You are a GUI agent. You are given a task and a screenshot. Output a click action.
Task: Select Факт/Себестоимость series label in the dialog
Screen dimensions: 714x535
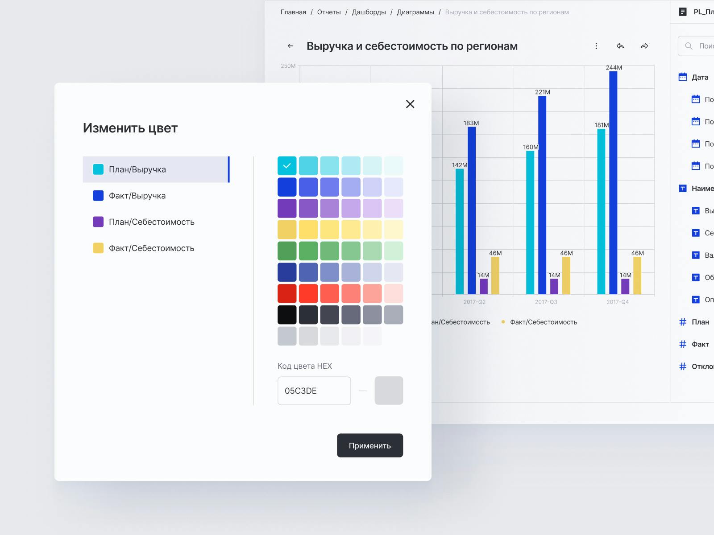(152, 248)
